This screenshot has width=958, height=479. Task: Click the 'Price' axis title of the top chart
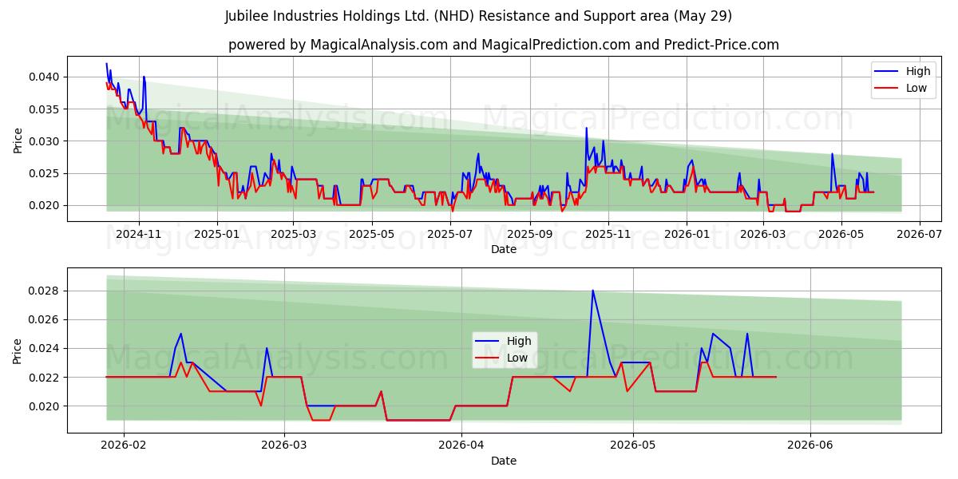[18, 139]
